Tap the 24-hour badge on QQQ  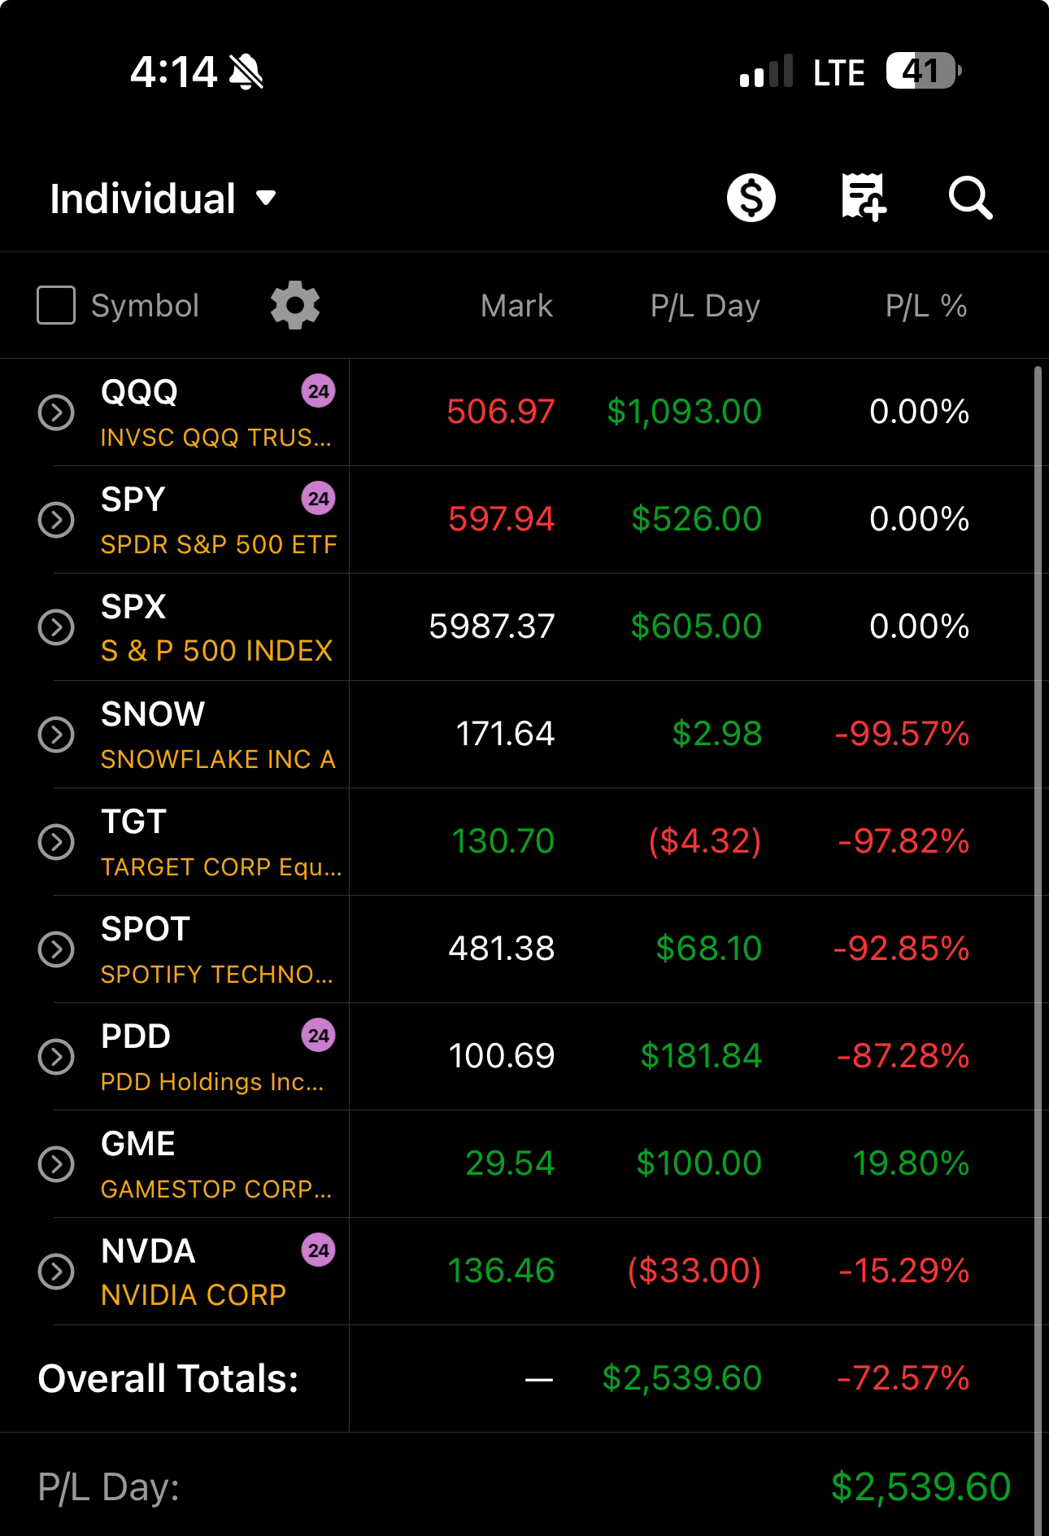(318, 391)
